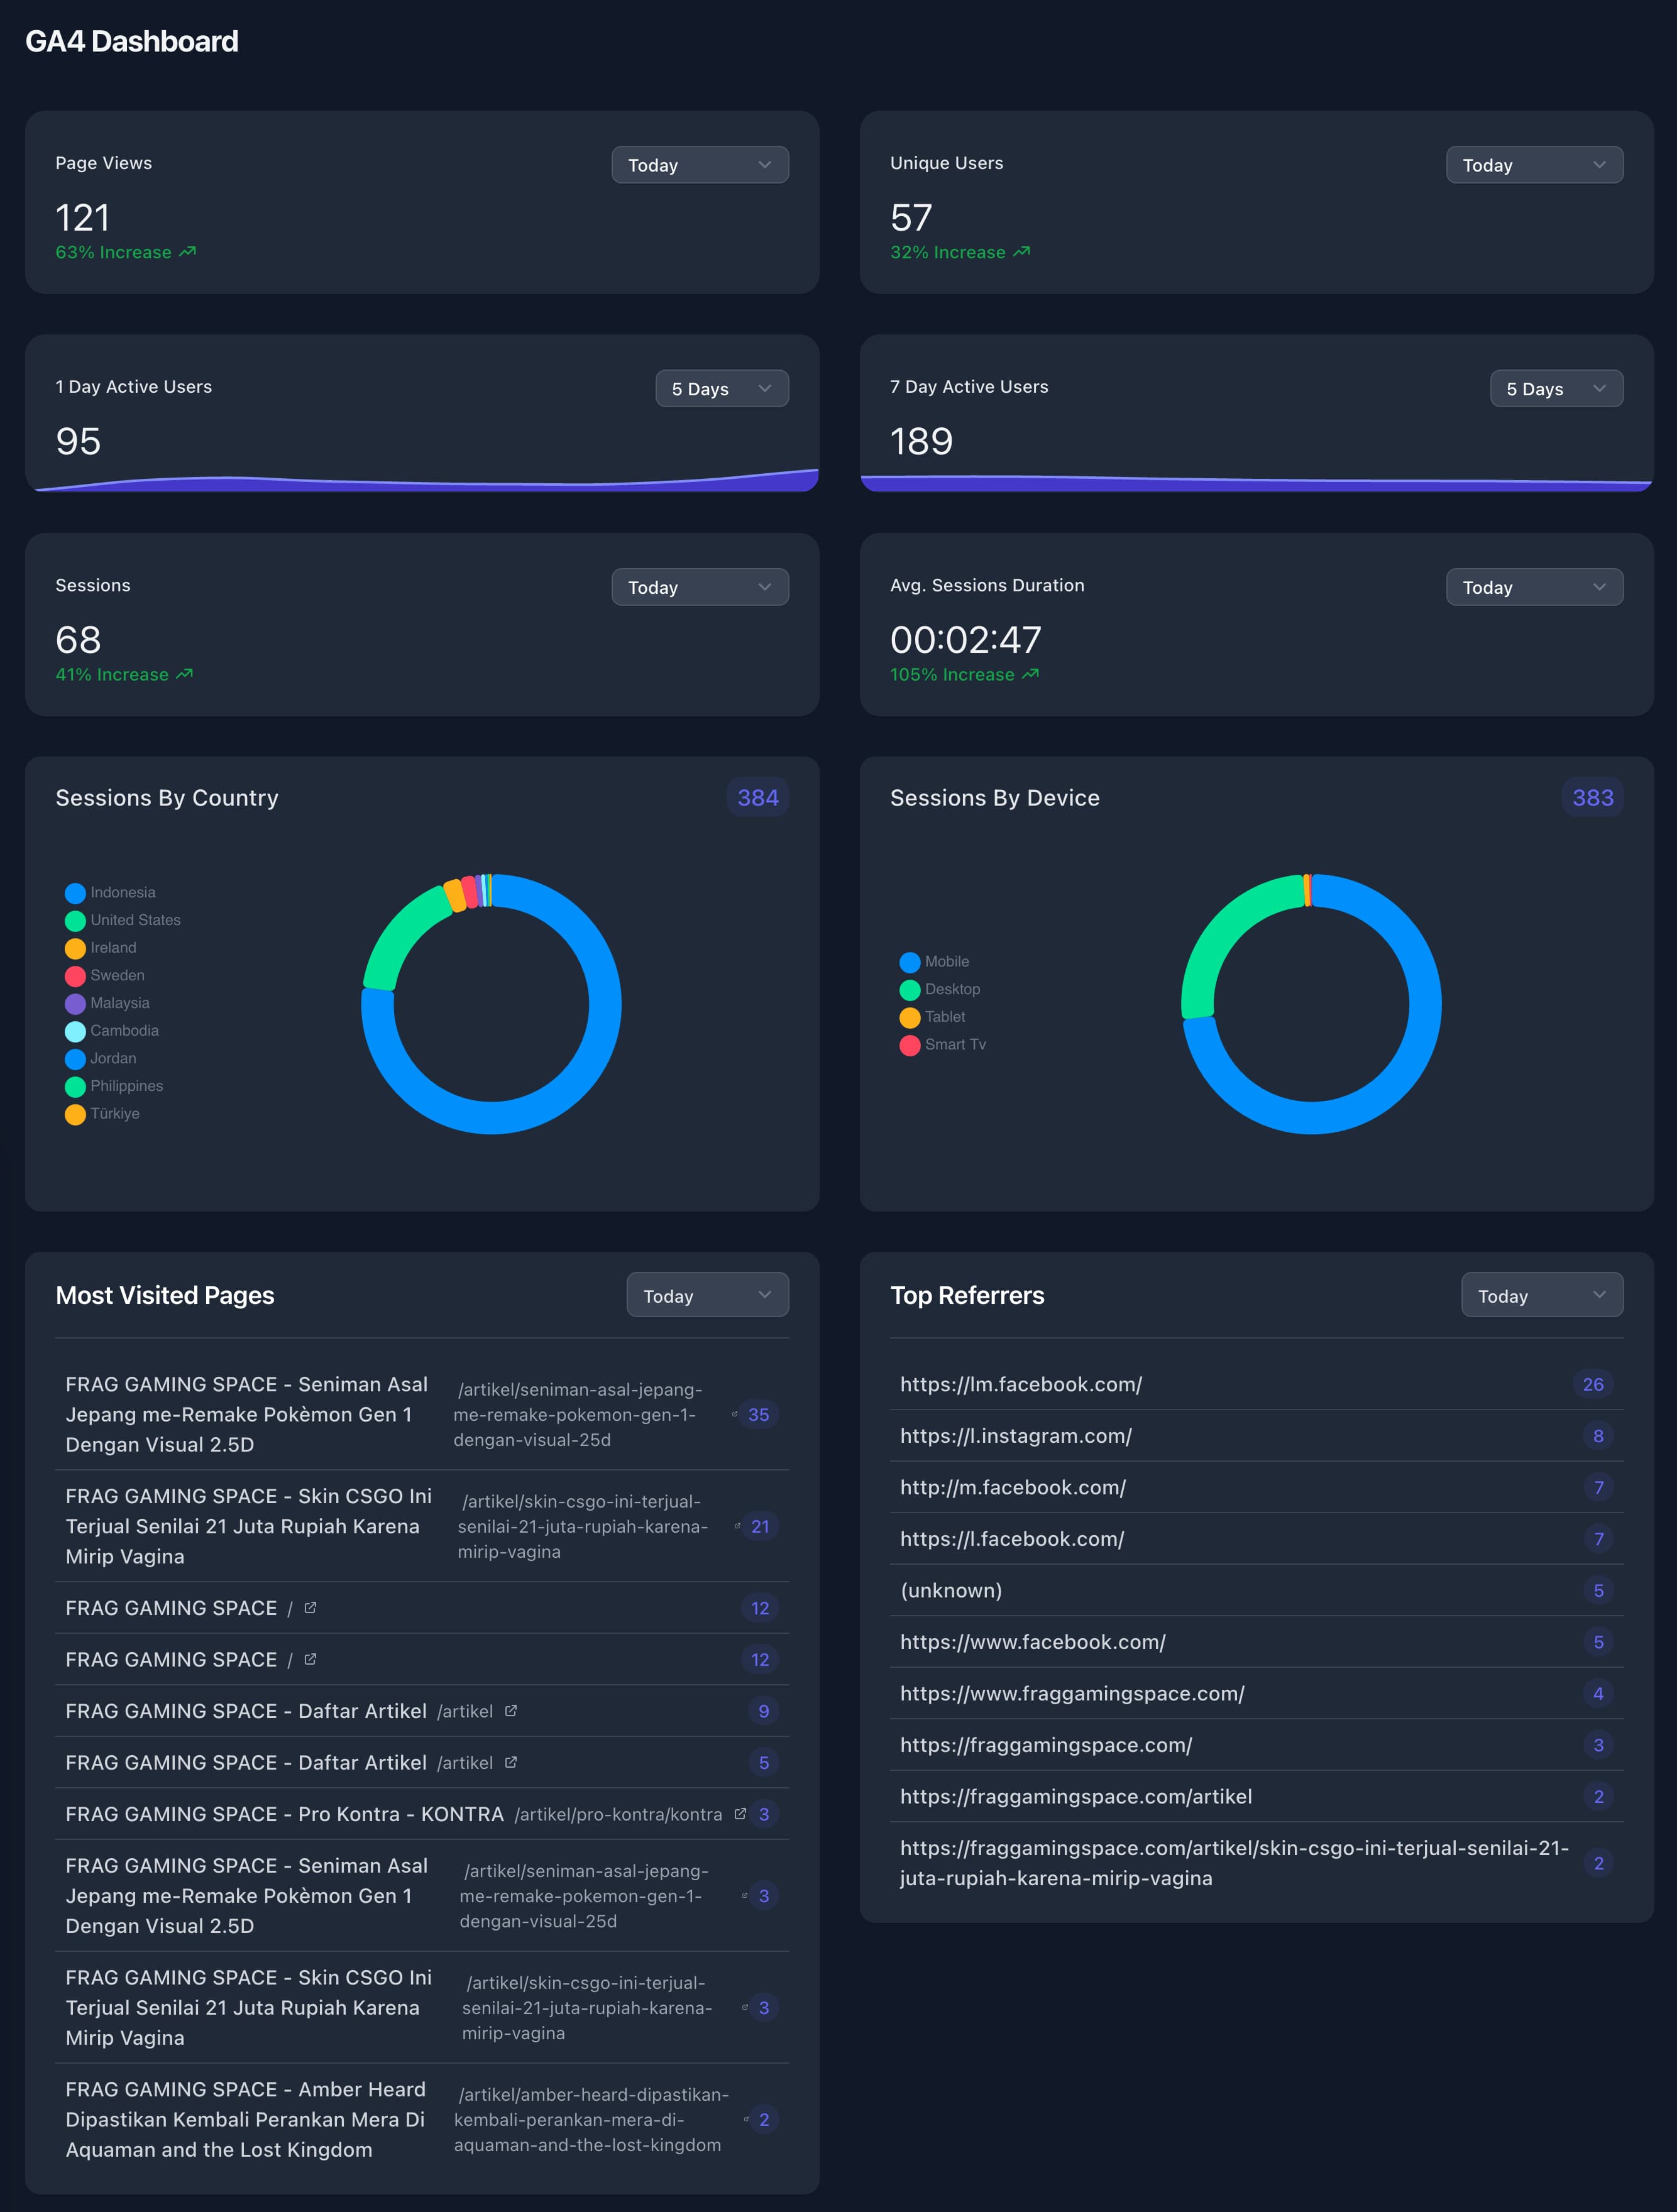Click external link icon beside Pokèmon row with 35 views
This screenshot has height=2212, width=1677.
point(735,1414)
